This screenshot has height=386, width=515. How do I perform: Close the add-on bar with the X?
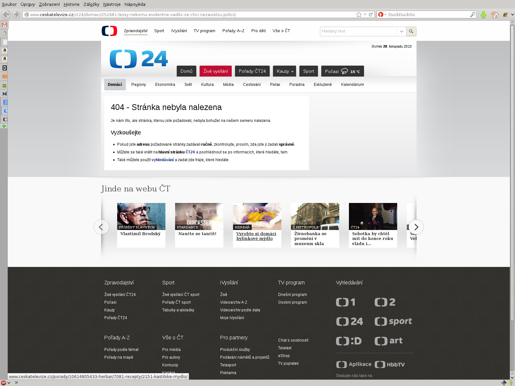pos(16,383)
